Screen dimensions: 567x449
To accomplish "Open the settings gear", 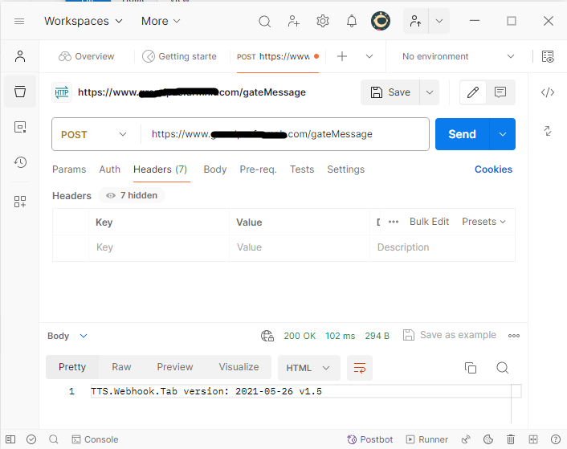I will pos(323,22).
